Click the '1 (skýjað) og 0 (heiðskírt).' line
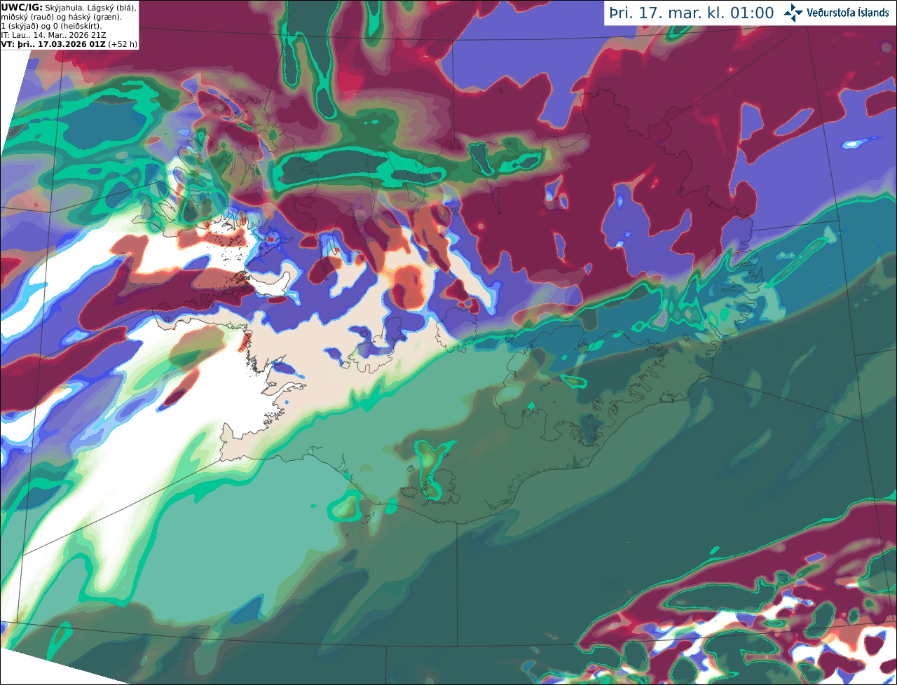The height and width of the screenshot is (685, 897). click(x=50, y=25)
